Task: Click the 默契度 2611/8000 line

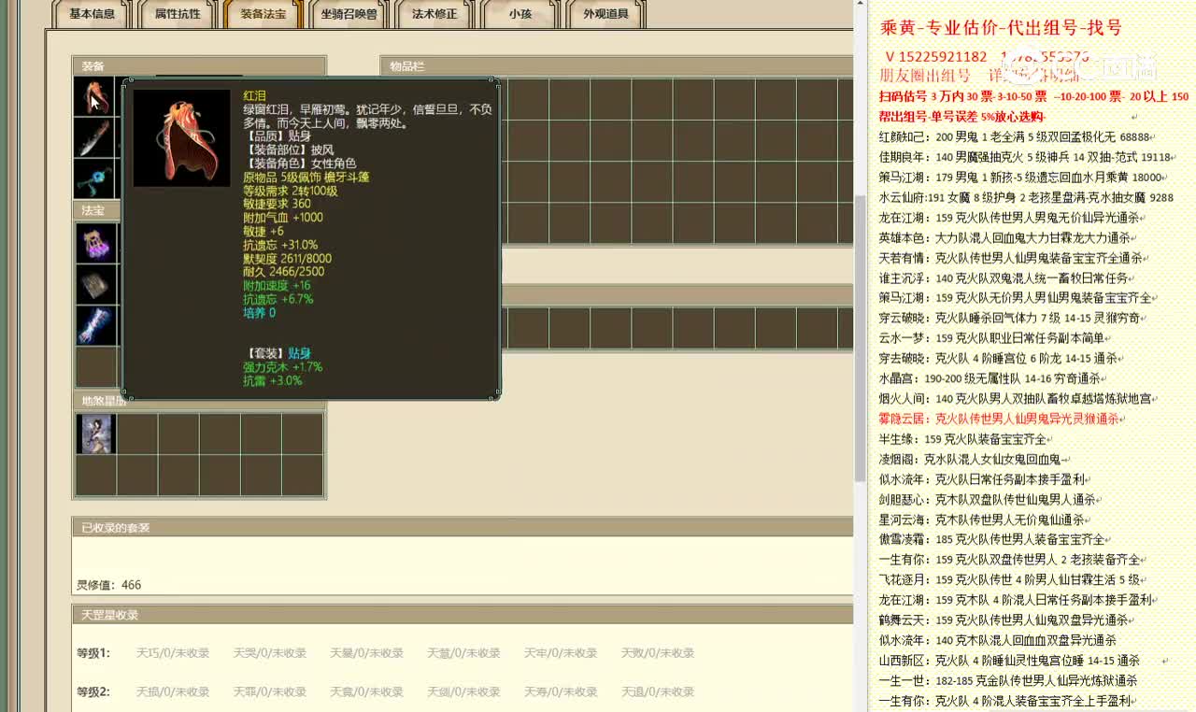Action: click(287, 259)
